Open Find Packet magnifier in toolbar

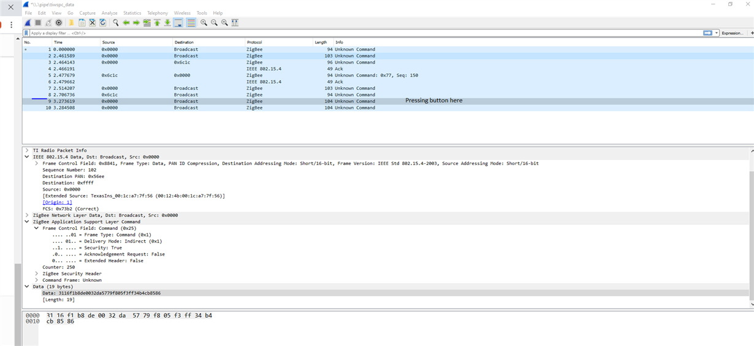click(x=115, y=23)
